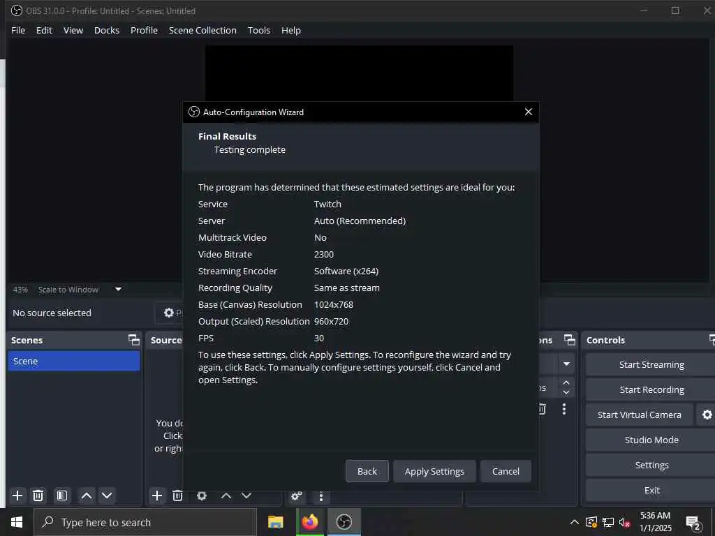The image size is (715, 536).
Task: Click the taskbar clock showing 5:36 AM
Action: (x=655, y=522)
